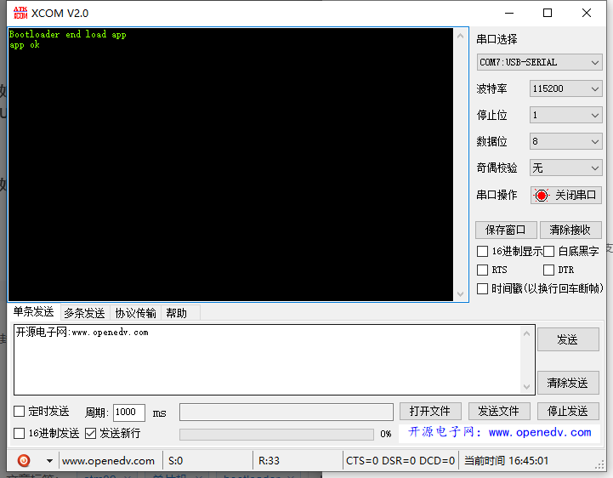Image resolution: width=613 pixels, height=478 pixels.
Task: Toggle the RTS checkbox
Action: (x=482, y=270)
